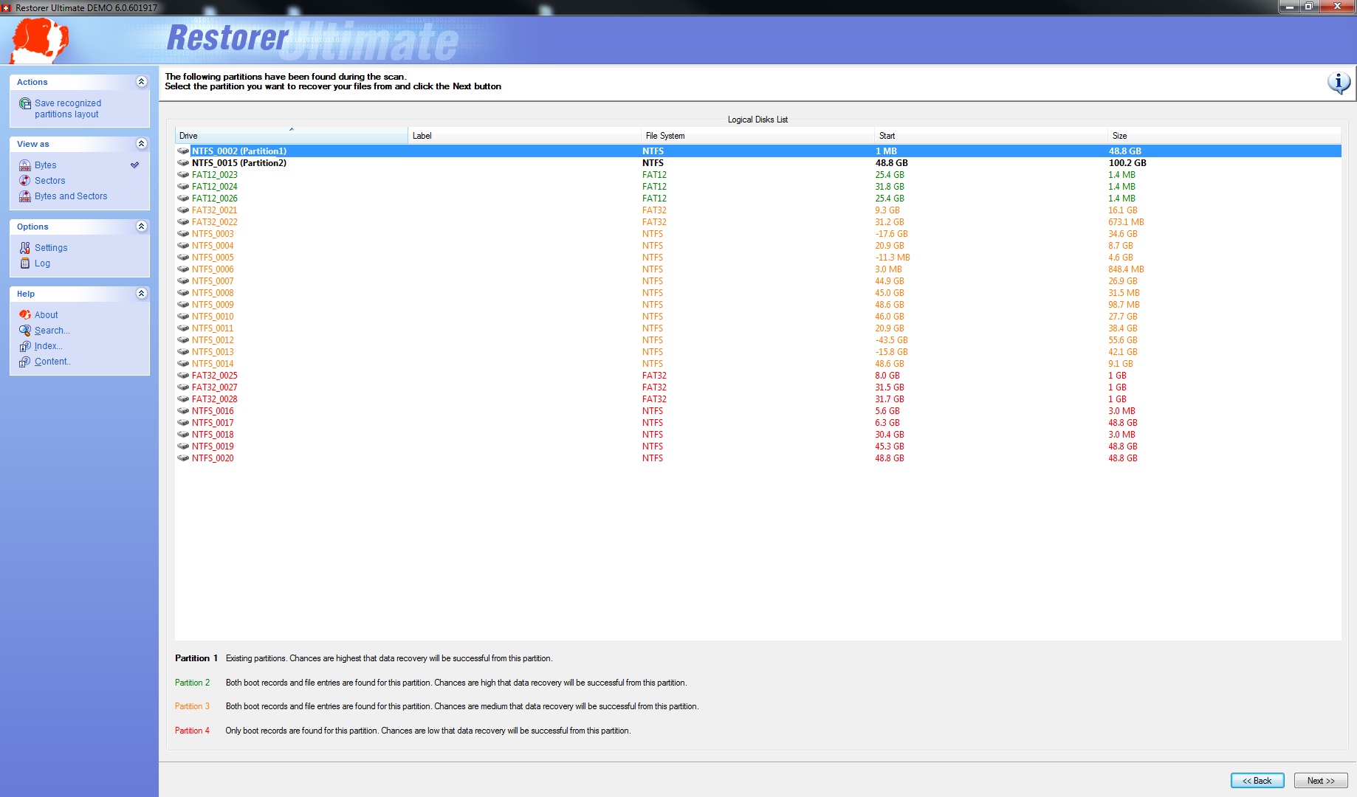1357x797 pixels.
Task: Select Bytes view mode
Action: coord(46,165)
